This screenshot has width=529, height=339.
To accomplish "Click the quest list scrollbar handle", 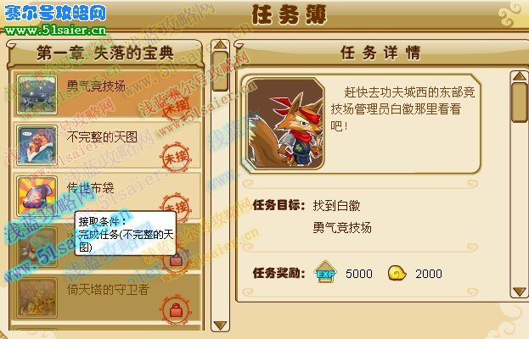I will pos(220,71).
